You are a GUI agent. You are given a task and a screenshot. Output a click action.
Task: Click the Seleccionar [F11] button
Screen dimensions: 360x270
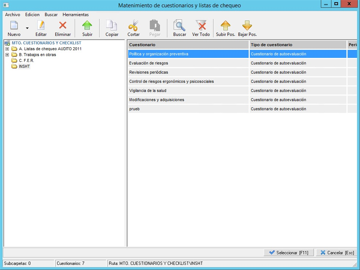(289, 253)
